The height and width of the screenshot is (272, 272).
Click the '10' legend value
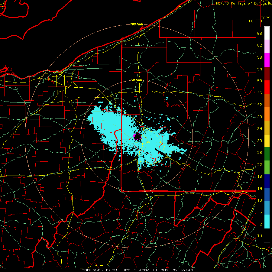[260, 200]
